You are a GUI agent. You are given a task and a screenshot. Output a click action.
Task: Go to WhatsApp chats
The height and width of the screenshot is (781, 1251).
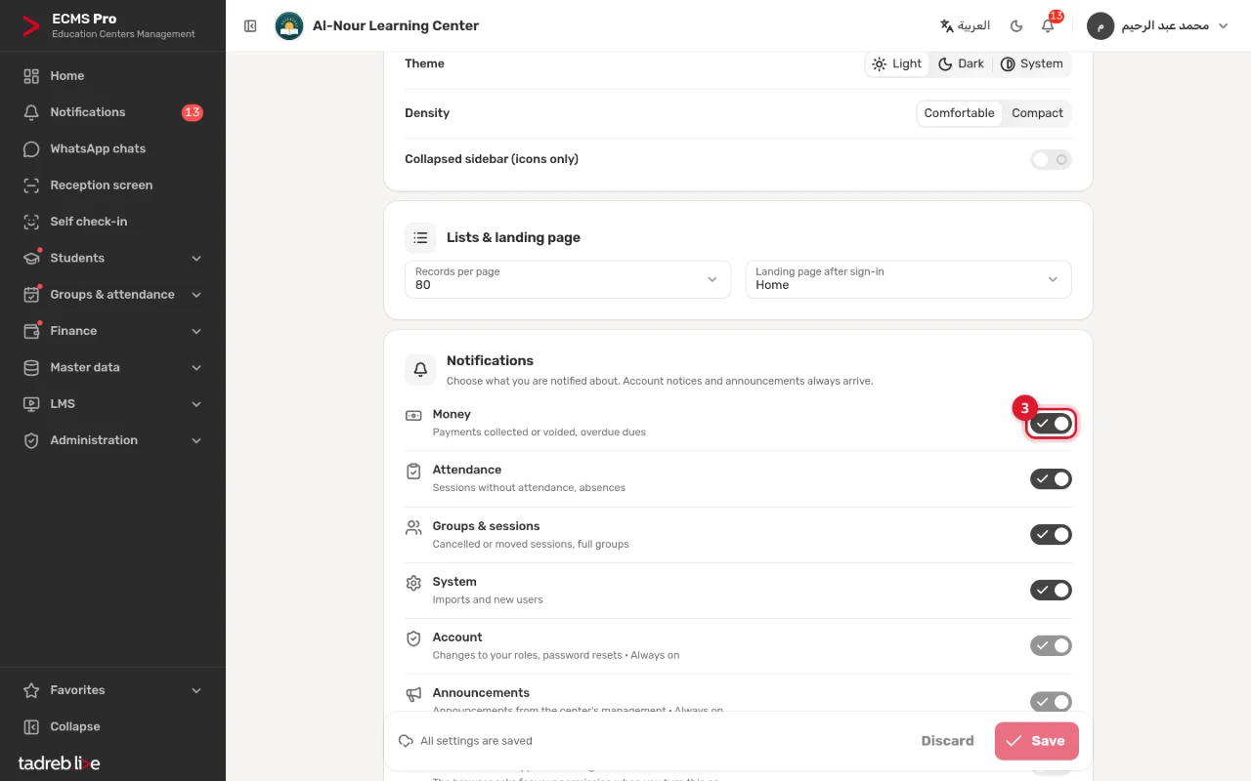112,148
